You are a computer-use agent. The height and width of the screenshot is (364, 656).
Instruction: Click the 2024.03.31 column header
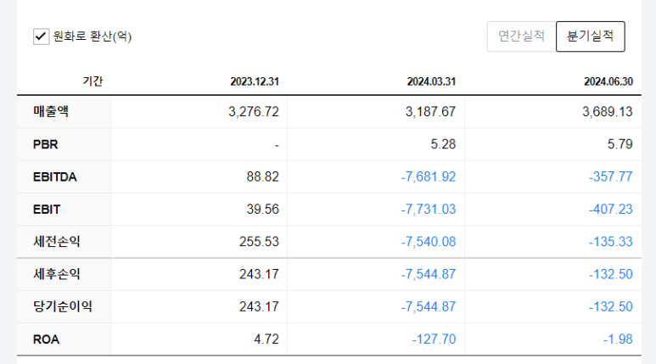pyautogui.click(x=431, y=81)
